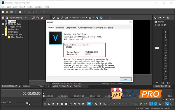This screenshot has height=110, width=175.
Task: Create a new project with the blank page icon
Action: 3,12
